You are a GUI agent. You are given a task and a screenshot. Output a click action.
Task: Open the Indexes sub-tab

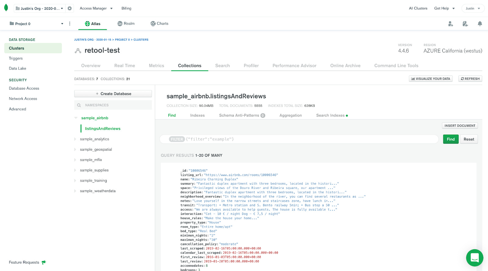point(197,115)
